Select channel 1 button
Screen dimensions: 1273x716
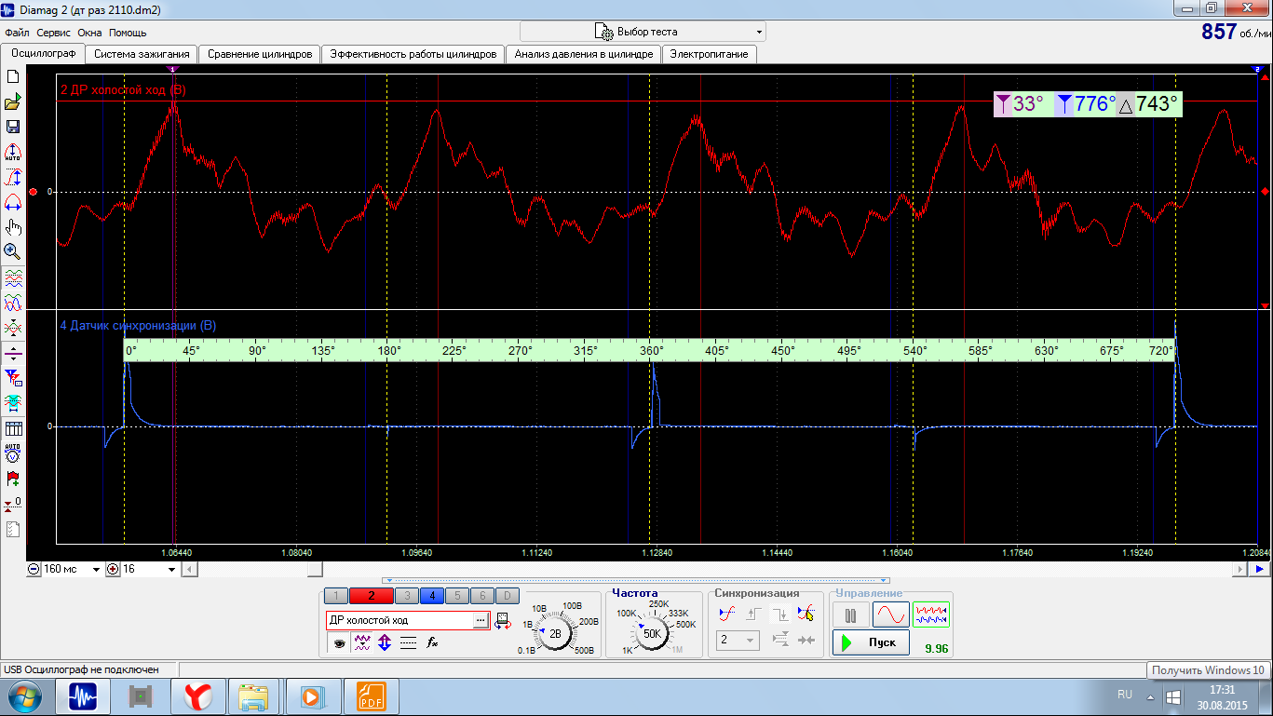click(336, 596)
